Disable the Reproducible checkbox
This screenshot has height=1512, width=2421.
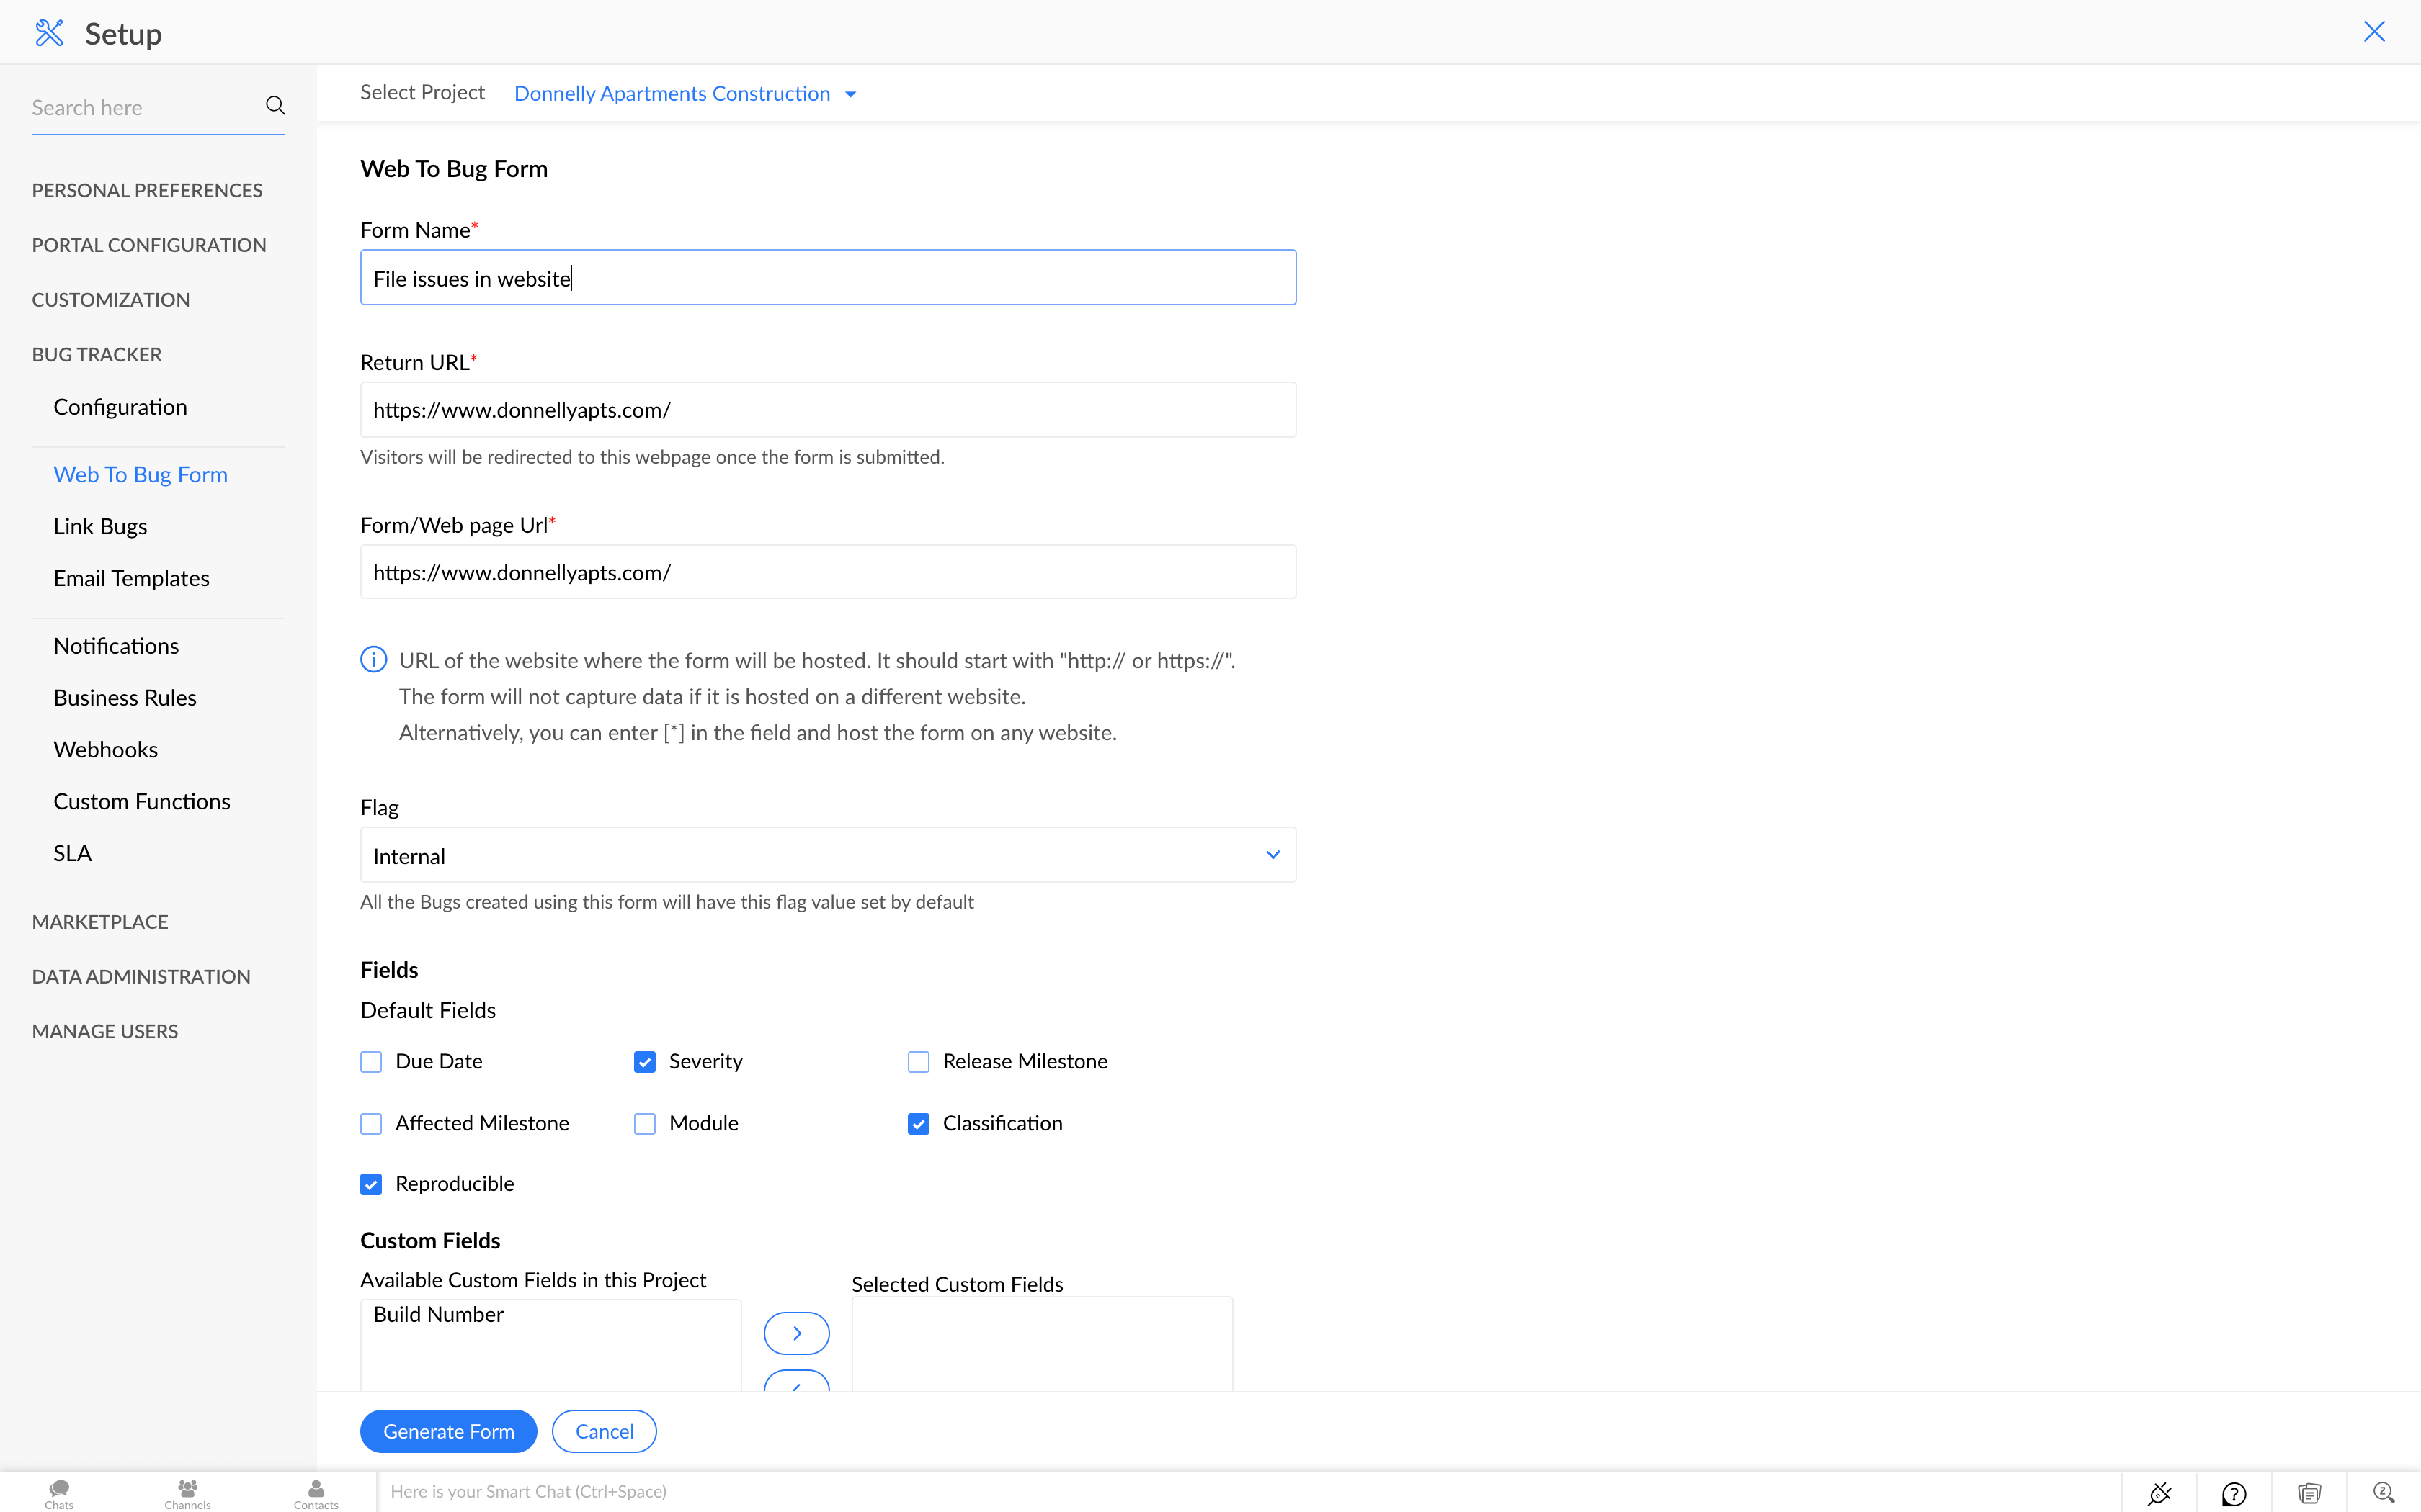coord(371,1184)
